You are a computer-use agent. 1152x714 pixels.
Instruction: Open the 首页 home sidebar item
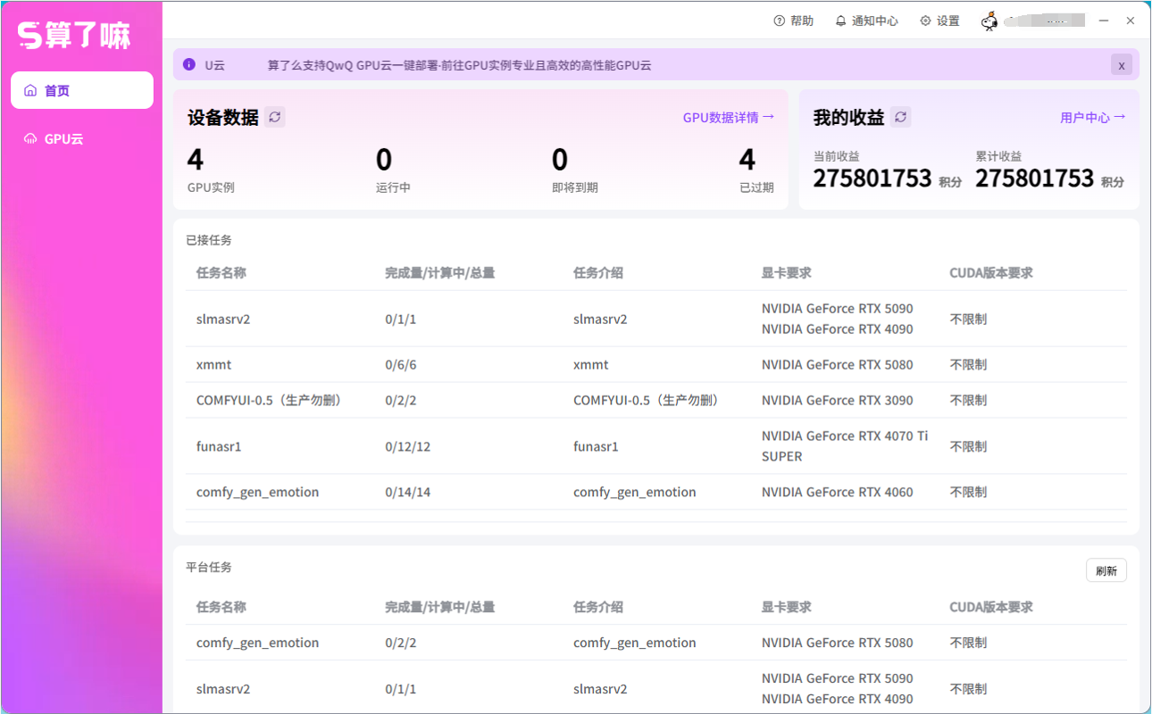coord(82,90)
